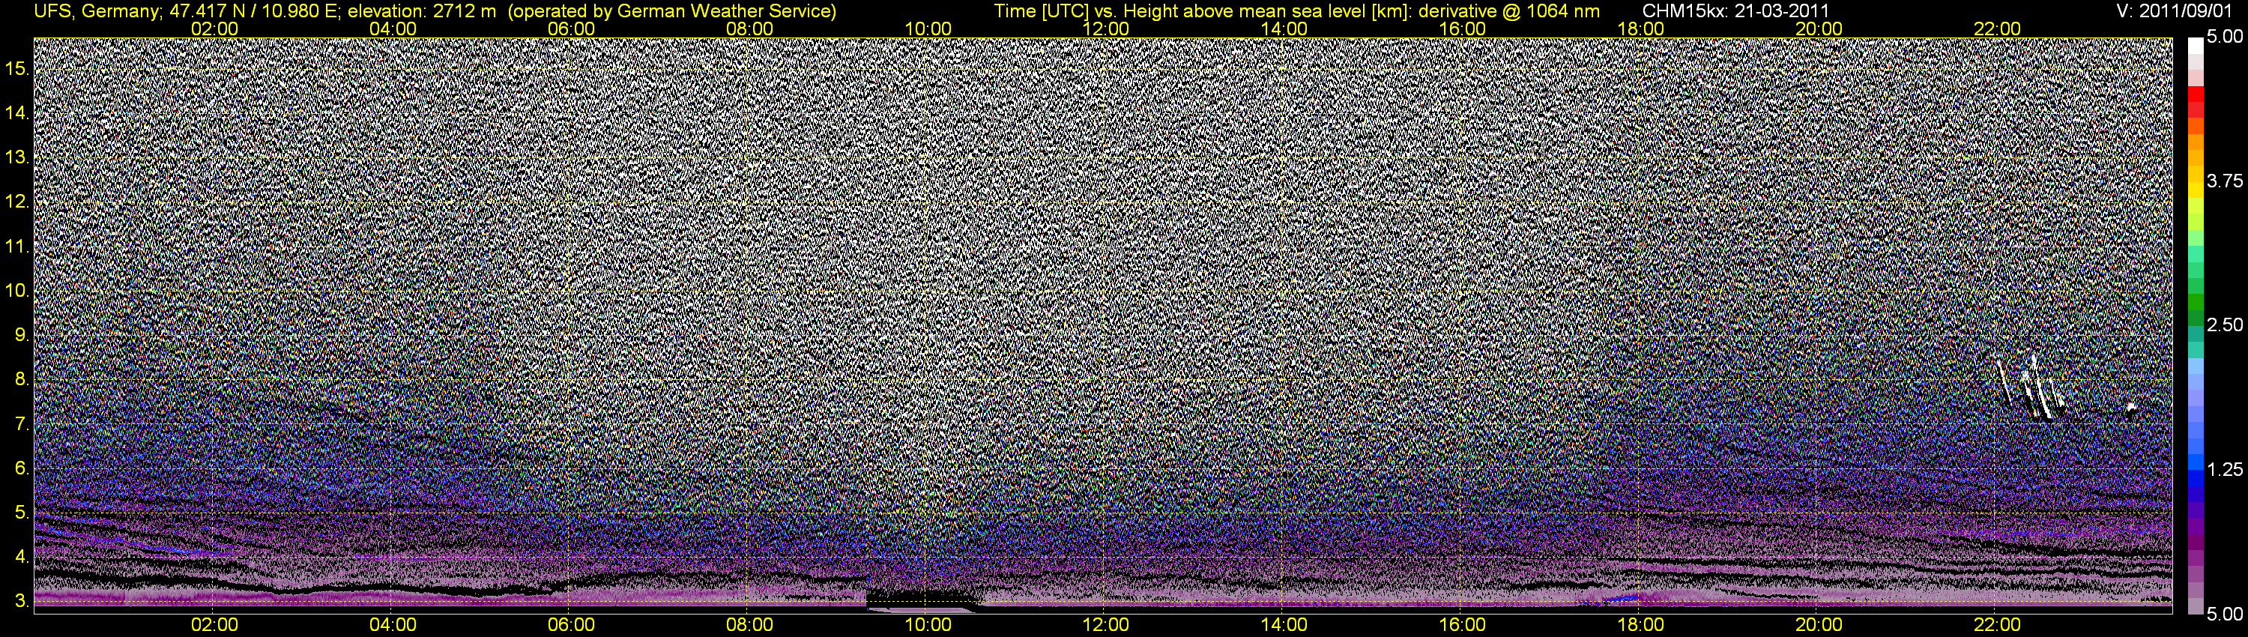
Task: Click the height axis label '7.'
Action: tap(22, 424)
